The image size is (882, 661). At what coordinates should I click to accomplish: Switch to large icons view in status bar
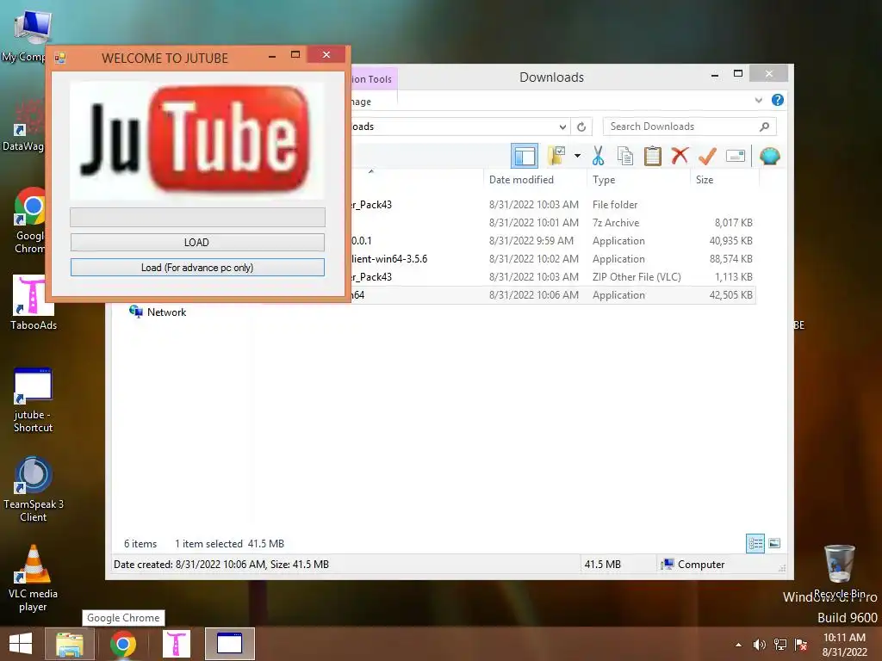[x=774, y=543]
